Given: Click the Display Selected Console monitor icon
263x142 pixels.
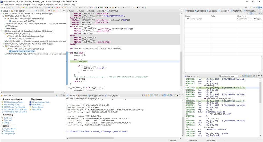Looking at the screenshot, I should coord(171,95).
